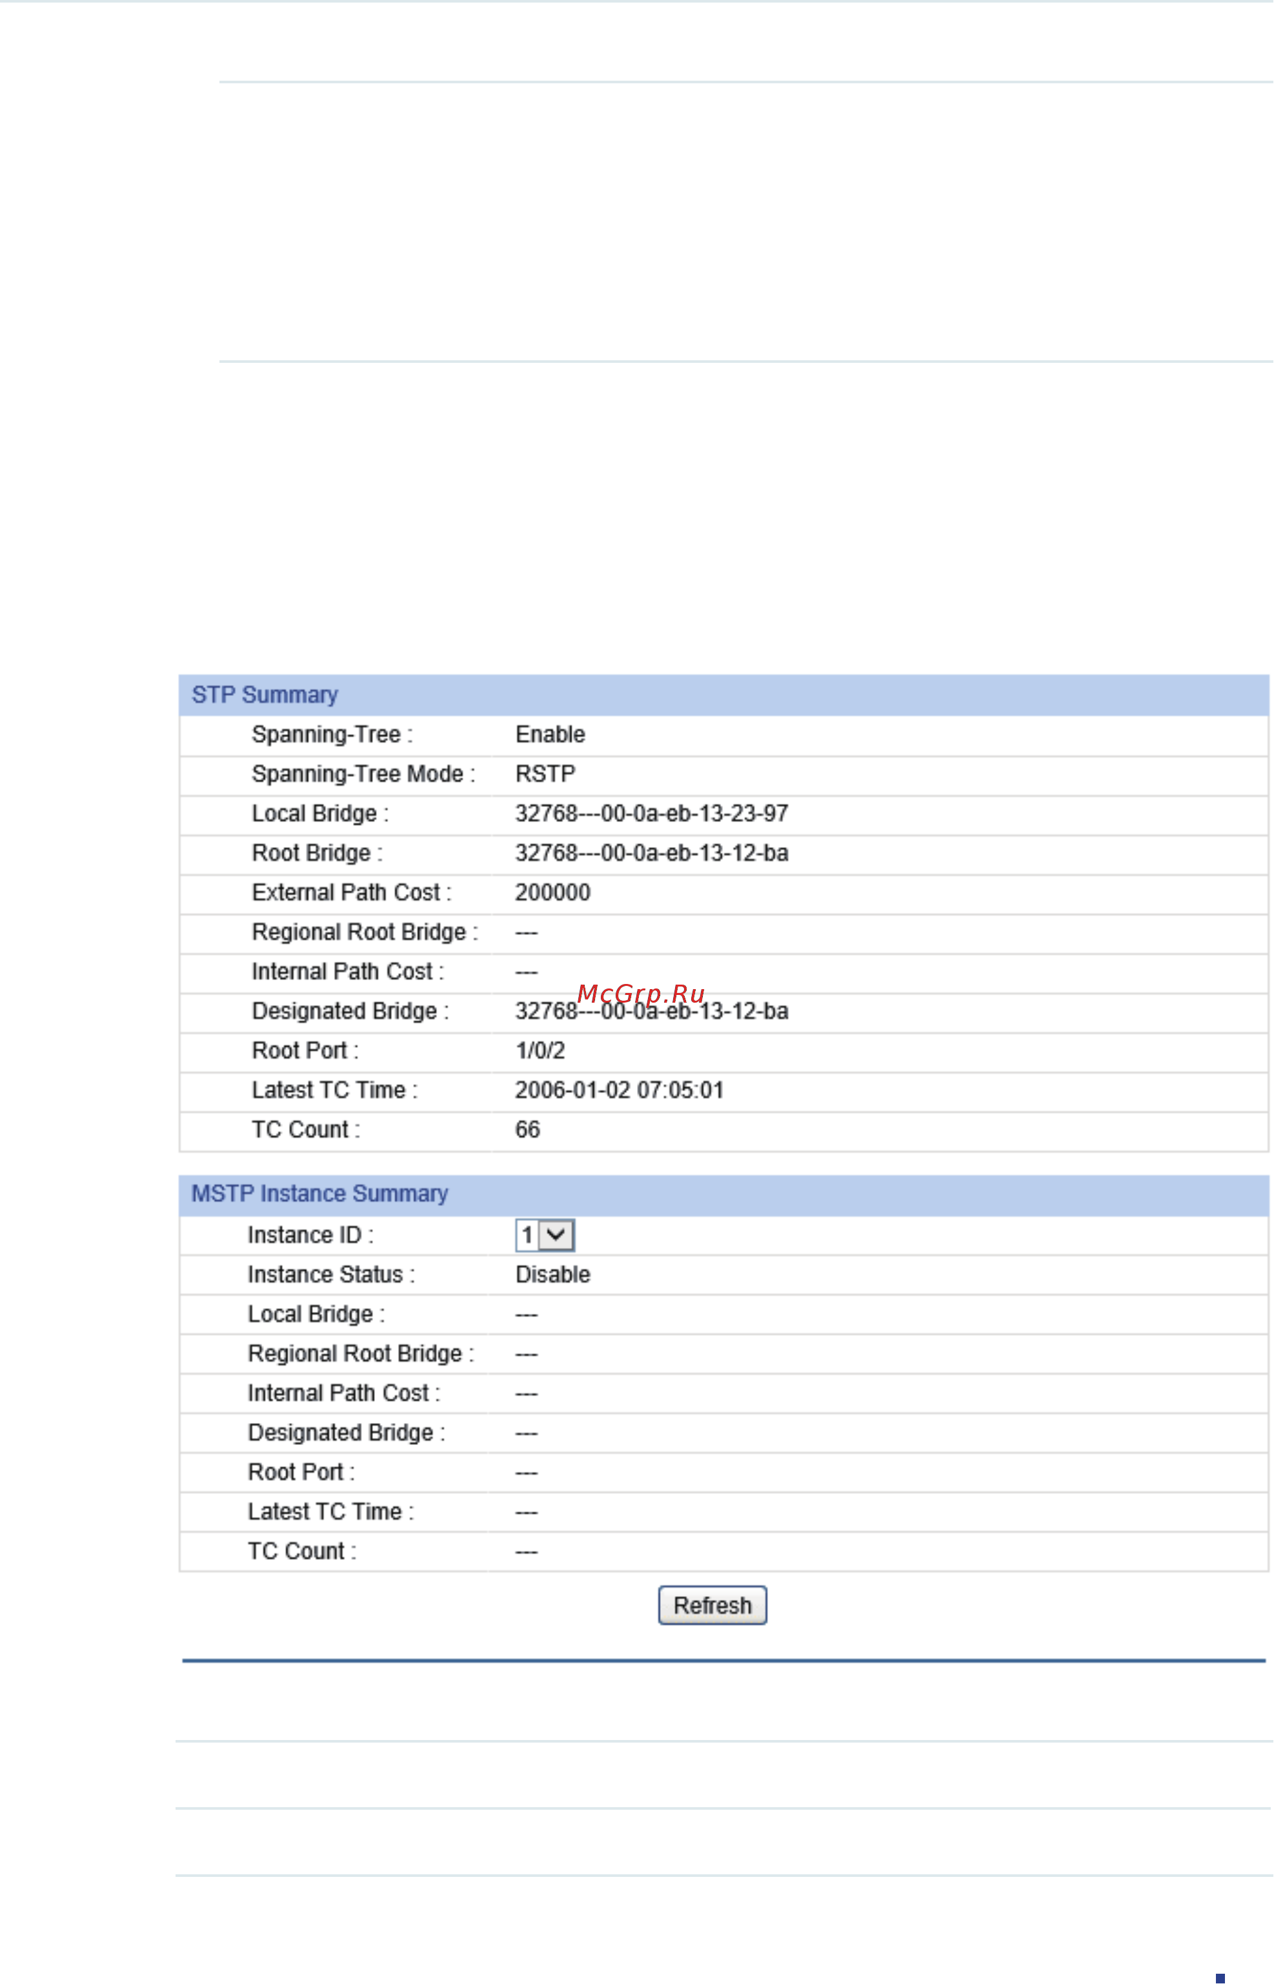Select Latest TC Time 2006-01-02 07:05:01
Viewport: 1274px width, 1986px height.
point(619,1090)
